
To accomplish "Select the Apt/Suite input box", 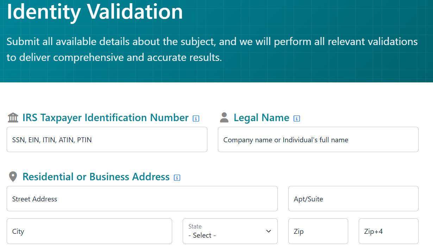I will tap(353, 199).
